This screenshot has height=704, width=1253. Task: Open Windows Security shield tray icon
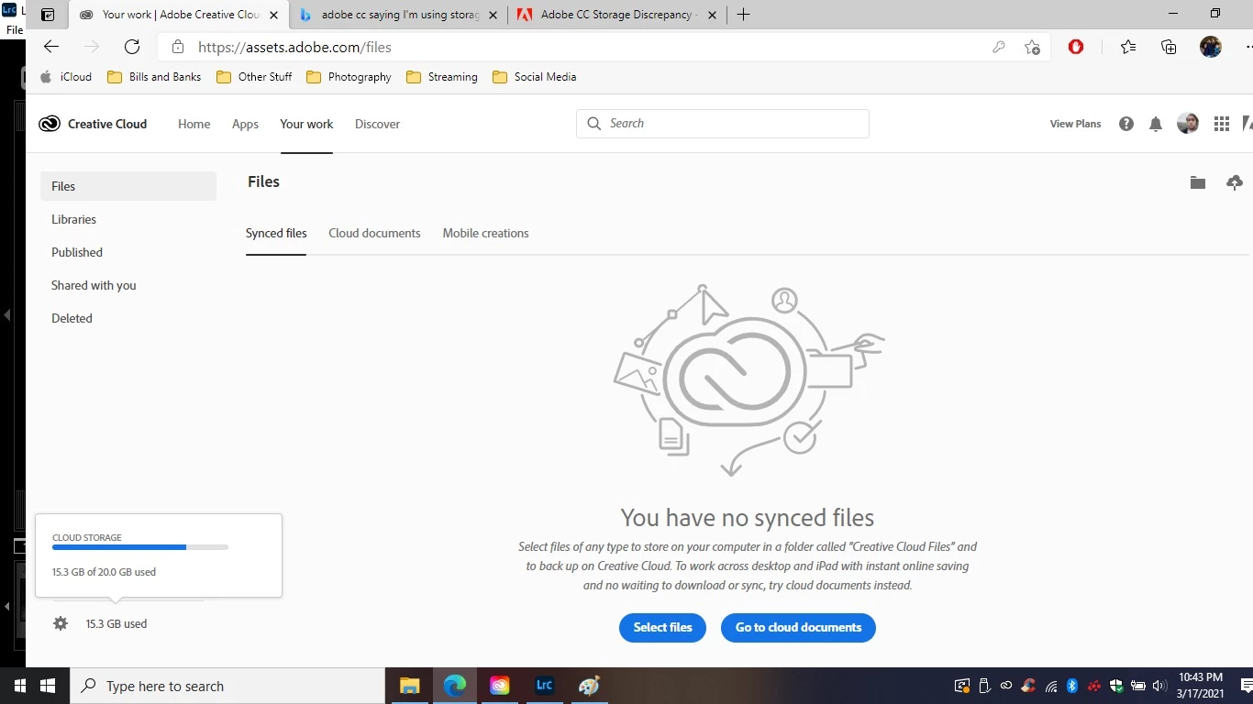pos(1116,686)
